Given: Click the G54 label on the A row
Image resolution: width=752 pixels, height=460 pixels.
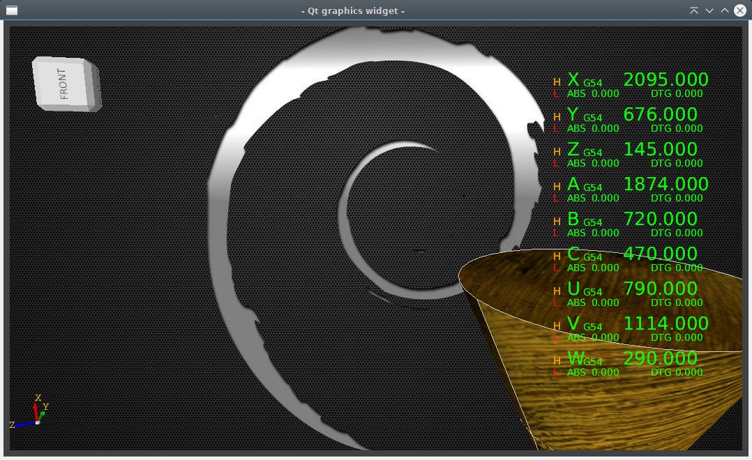Looking at the screenshot, I should click(593, 187).
